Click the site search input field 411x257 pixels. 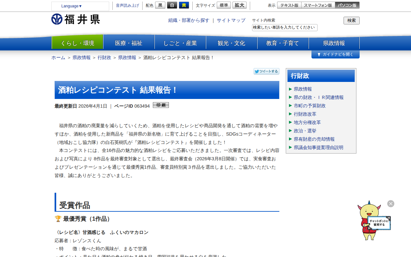tap(285, 28)
